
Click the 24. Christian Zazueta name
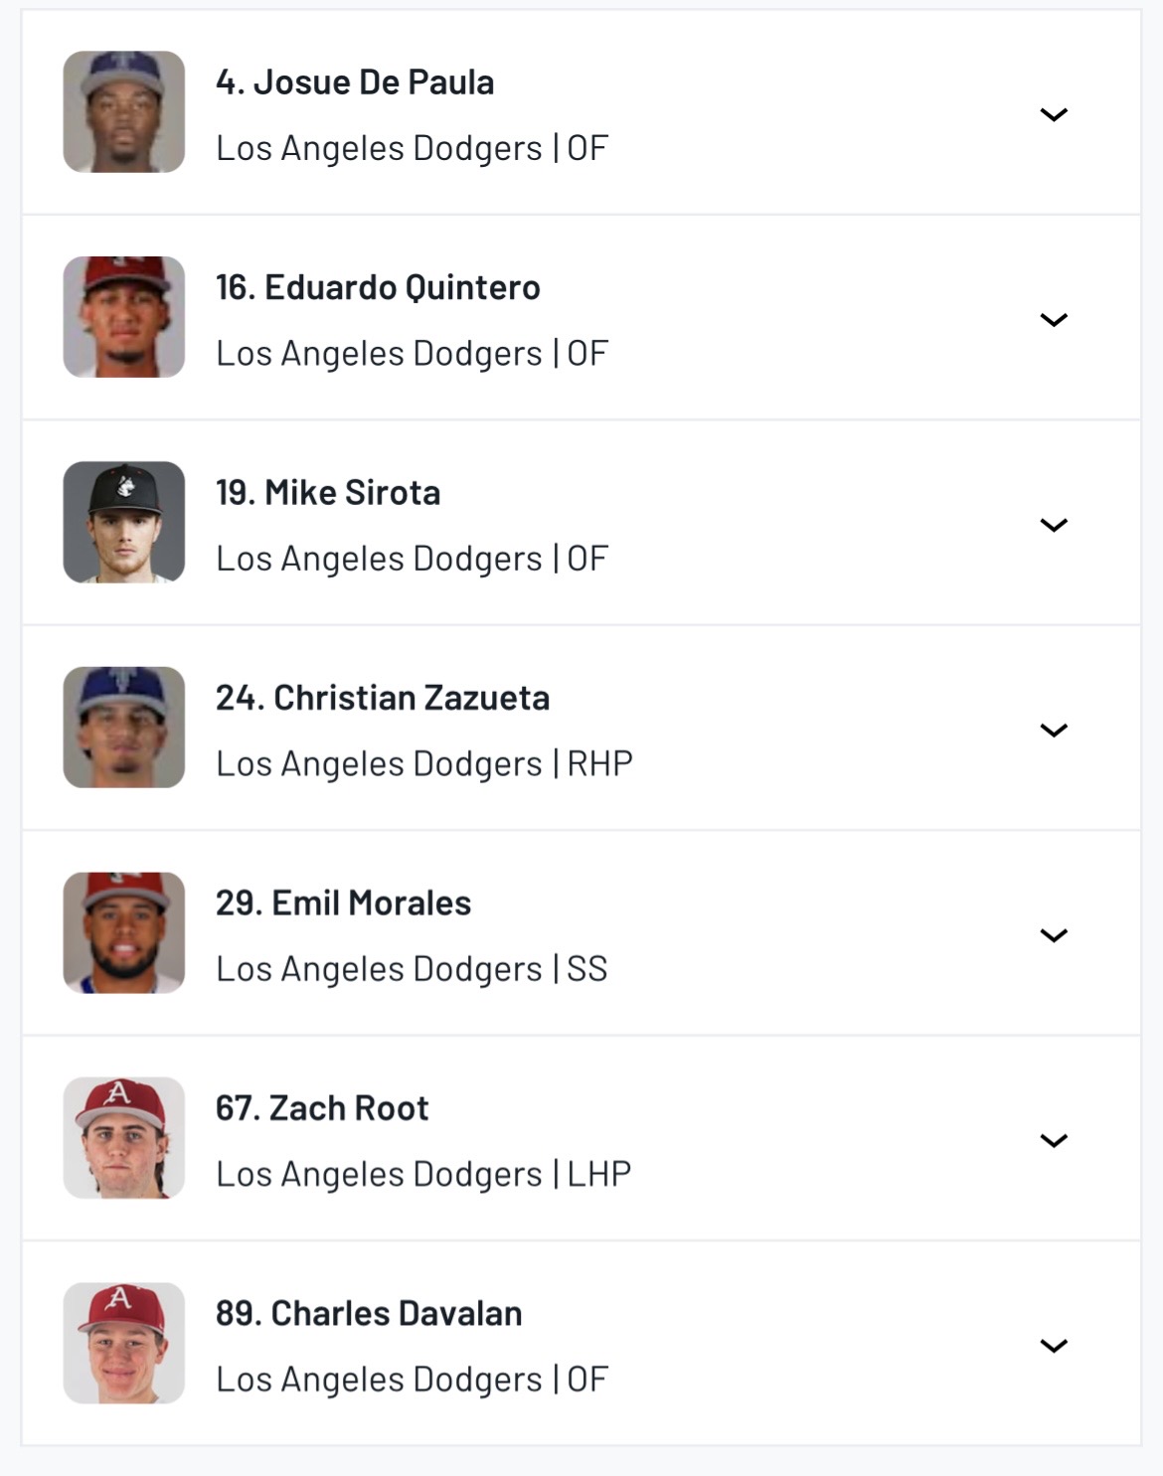click(383, 698)
